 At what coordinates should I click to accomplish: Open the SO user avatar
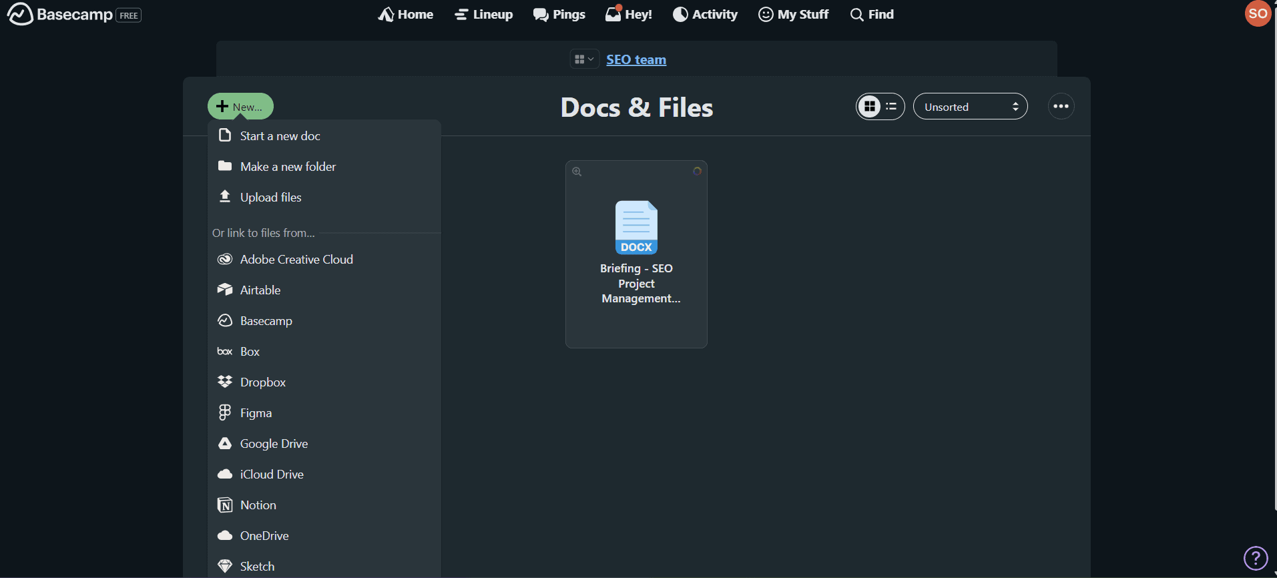coord(1258,14)
